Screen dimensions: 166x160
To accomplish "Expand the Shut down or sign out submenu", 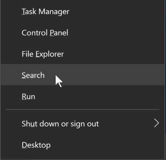I will click(83, 124).
